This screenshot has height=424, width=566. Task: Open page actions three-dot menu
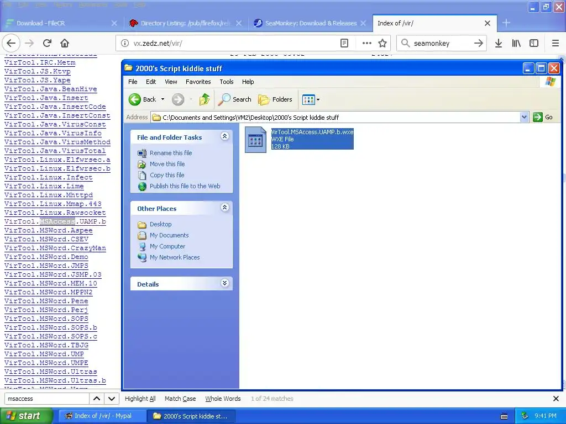pyautogui.click(x=367, y=43)
